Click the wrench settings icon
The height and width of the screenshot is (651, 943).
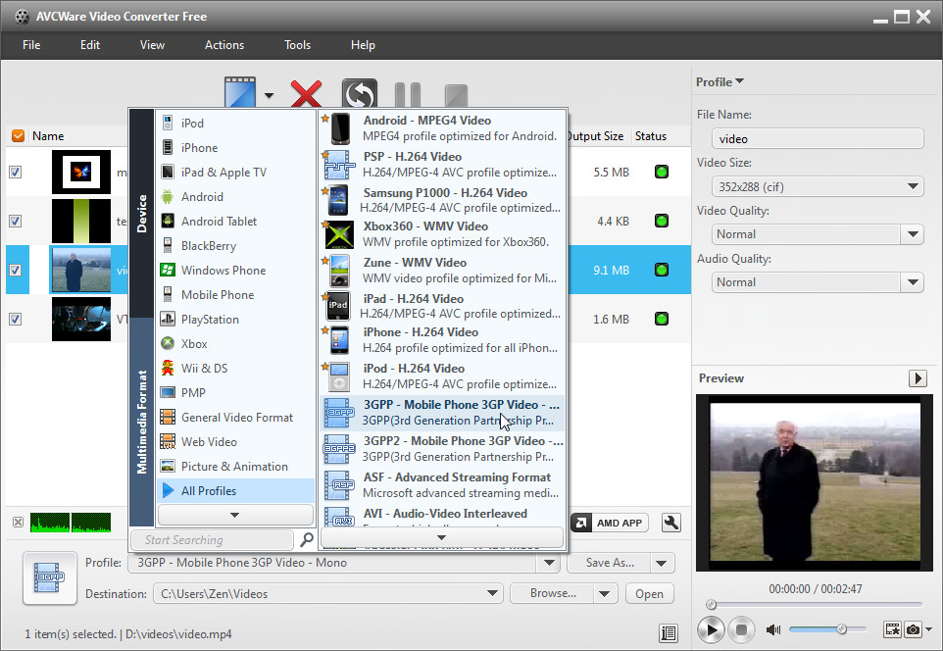click(671, 523)
